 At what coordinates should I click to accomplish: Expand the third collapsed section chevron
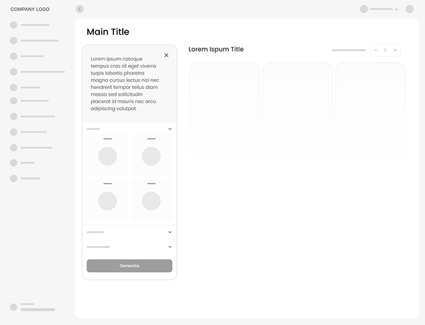(170, 247)
